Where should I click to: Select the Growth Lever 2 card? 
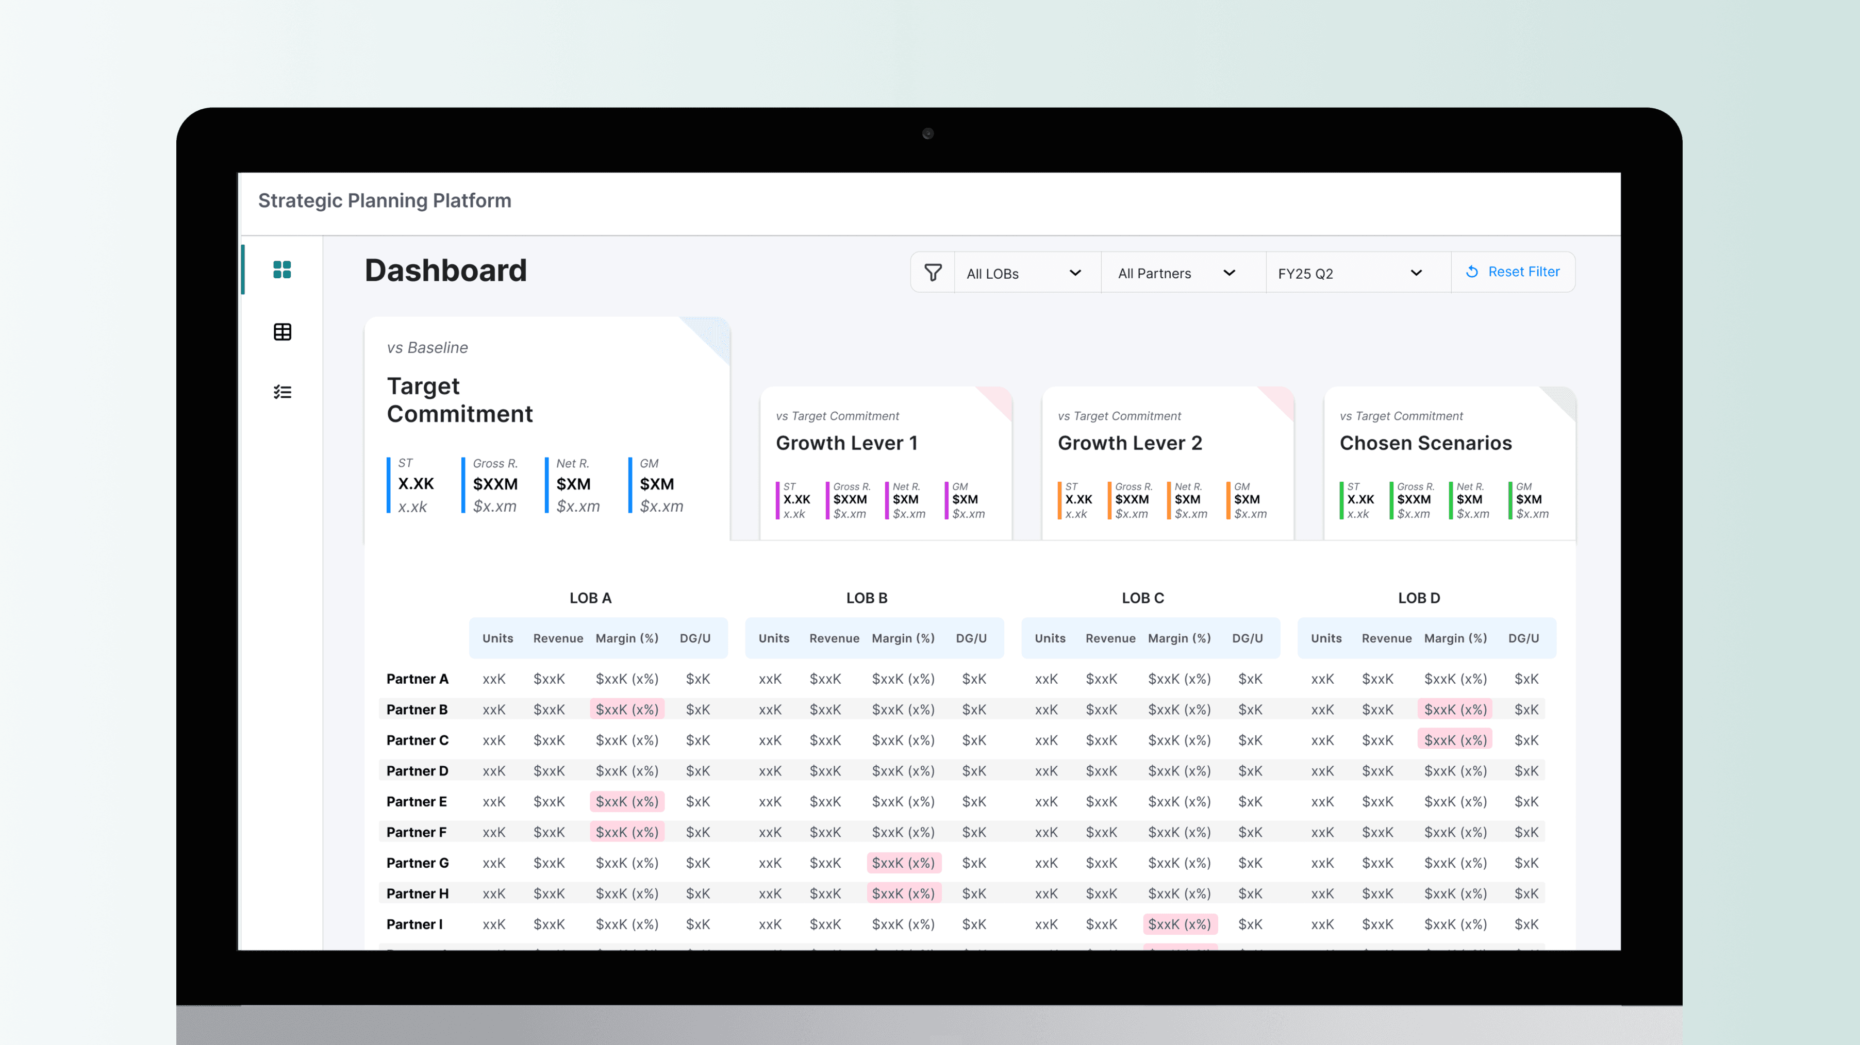(x=1167, y=462)
